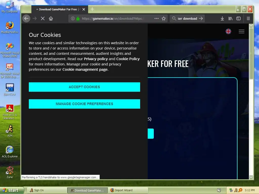The image size is (259, 194).
Task: Submit search with the arrow button
Action: 201,18
